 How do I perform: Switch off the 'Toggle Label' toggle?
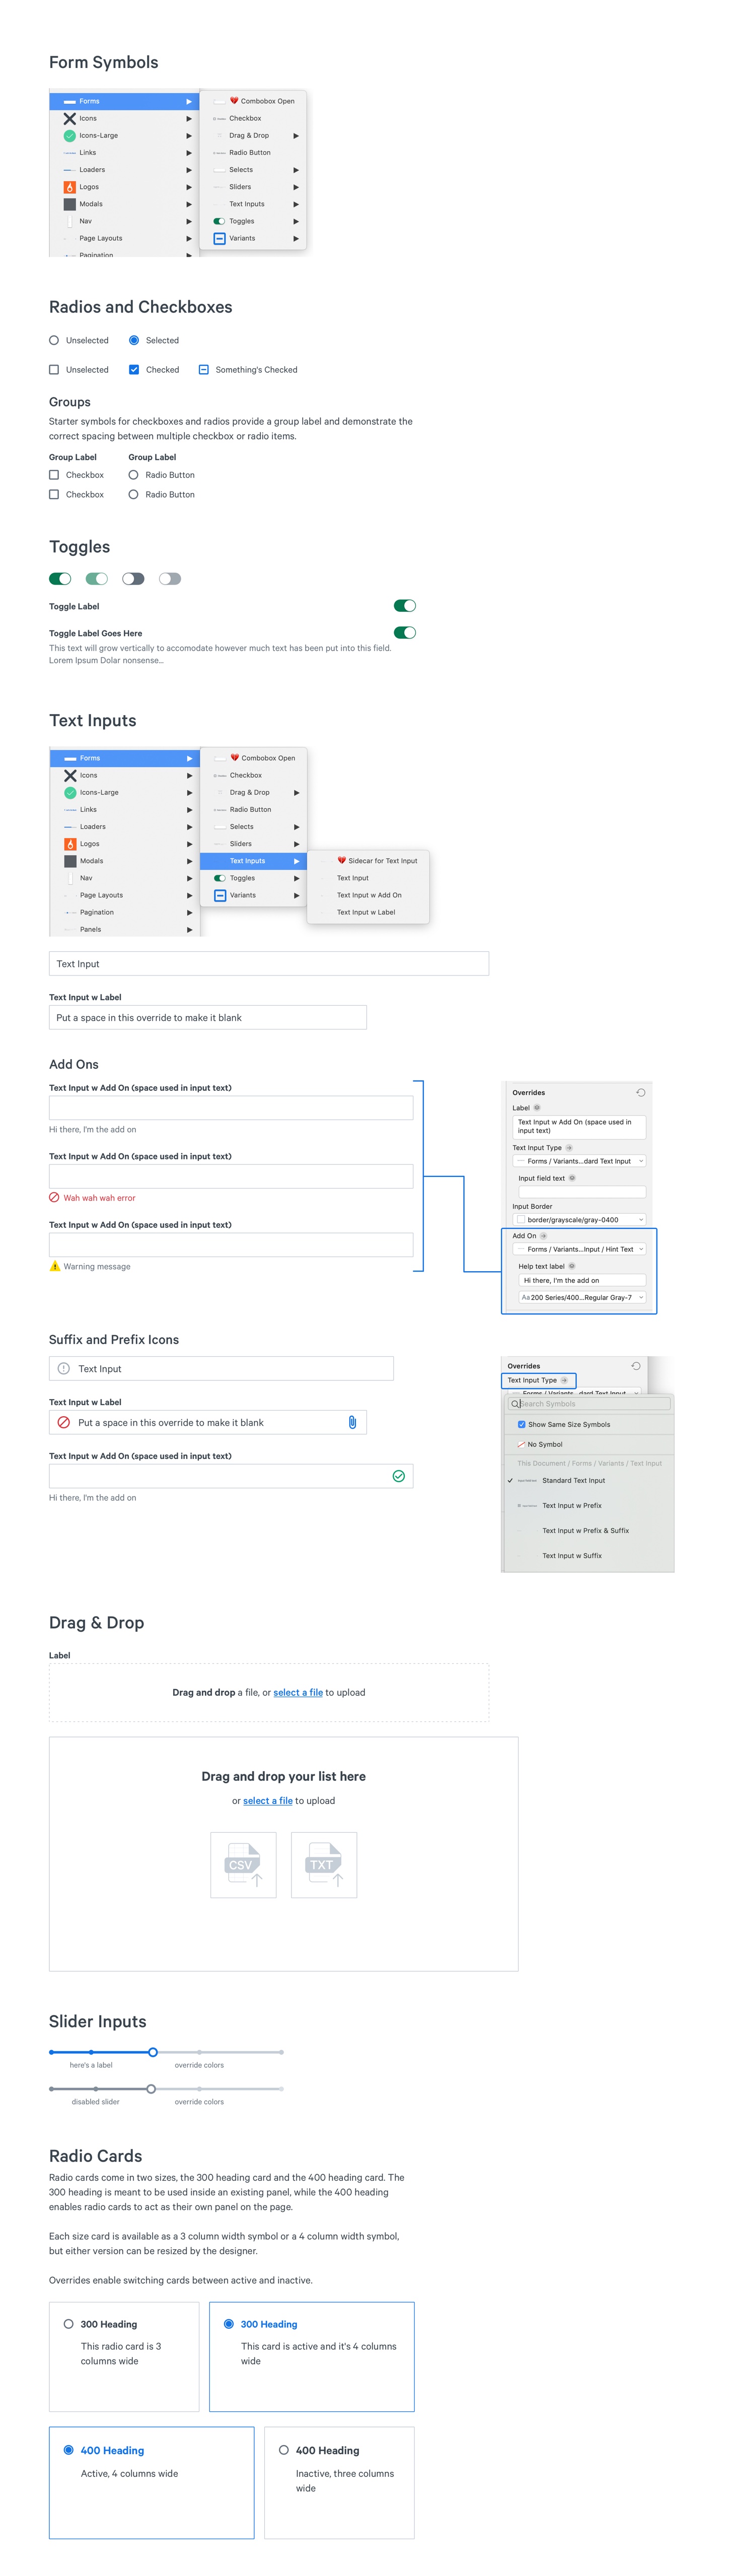click(x=404, y=606)
